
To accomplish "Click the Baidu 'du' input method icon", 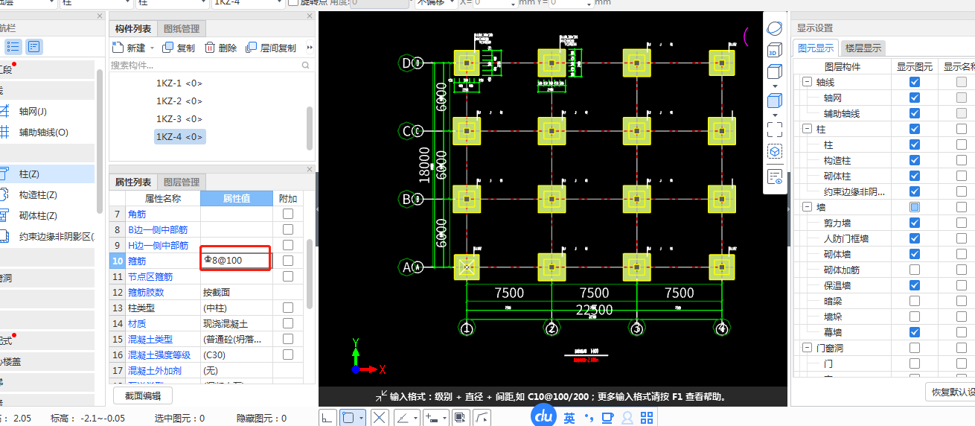I will (x=543, y=416).
